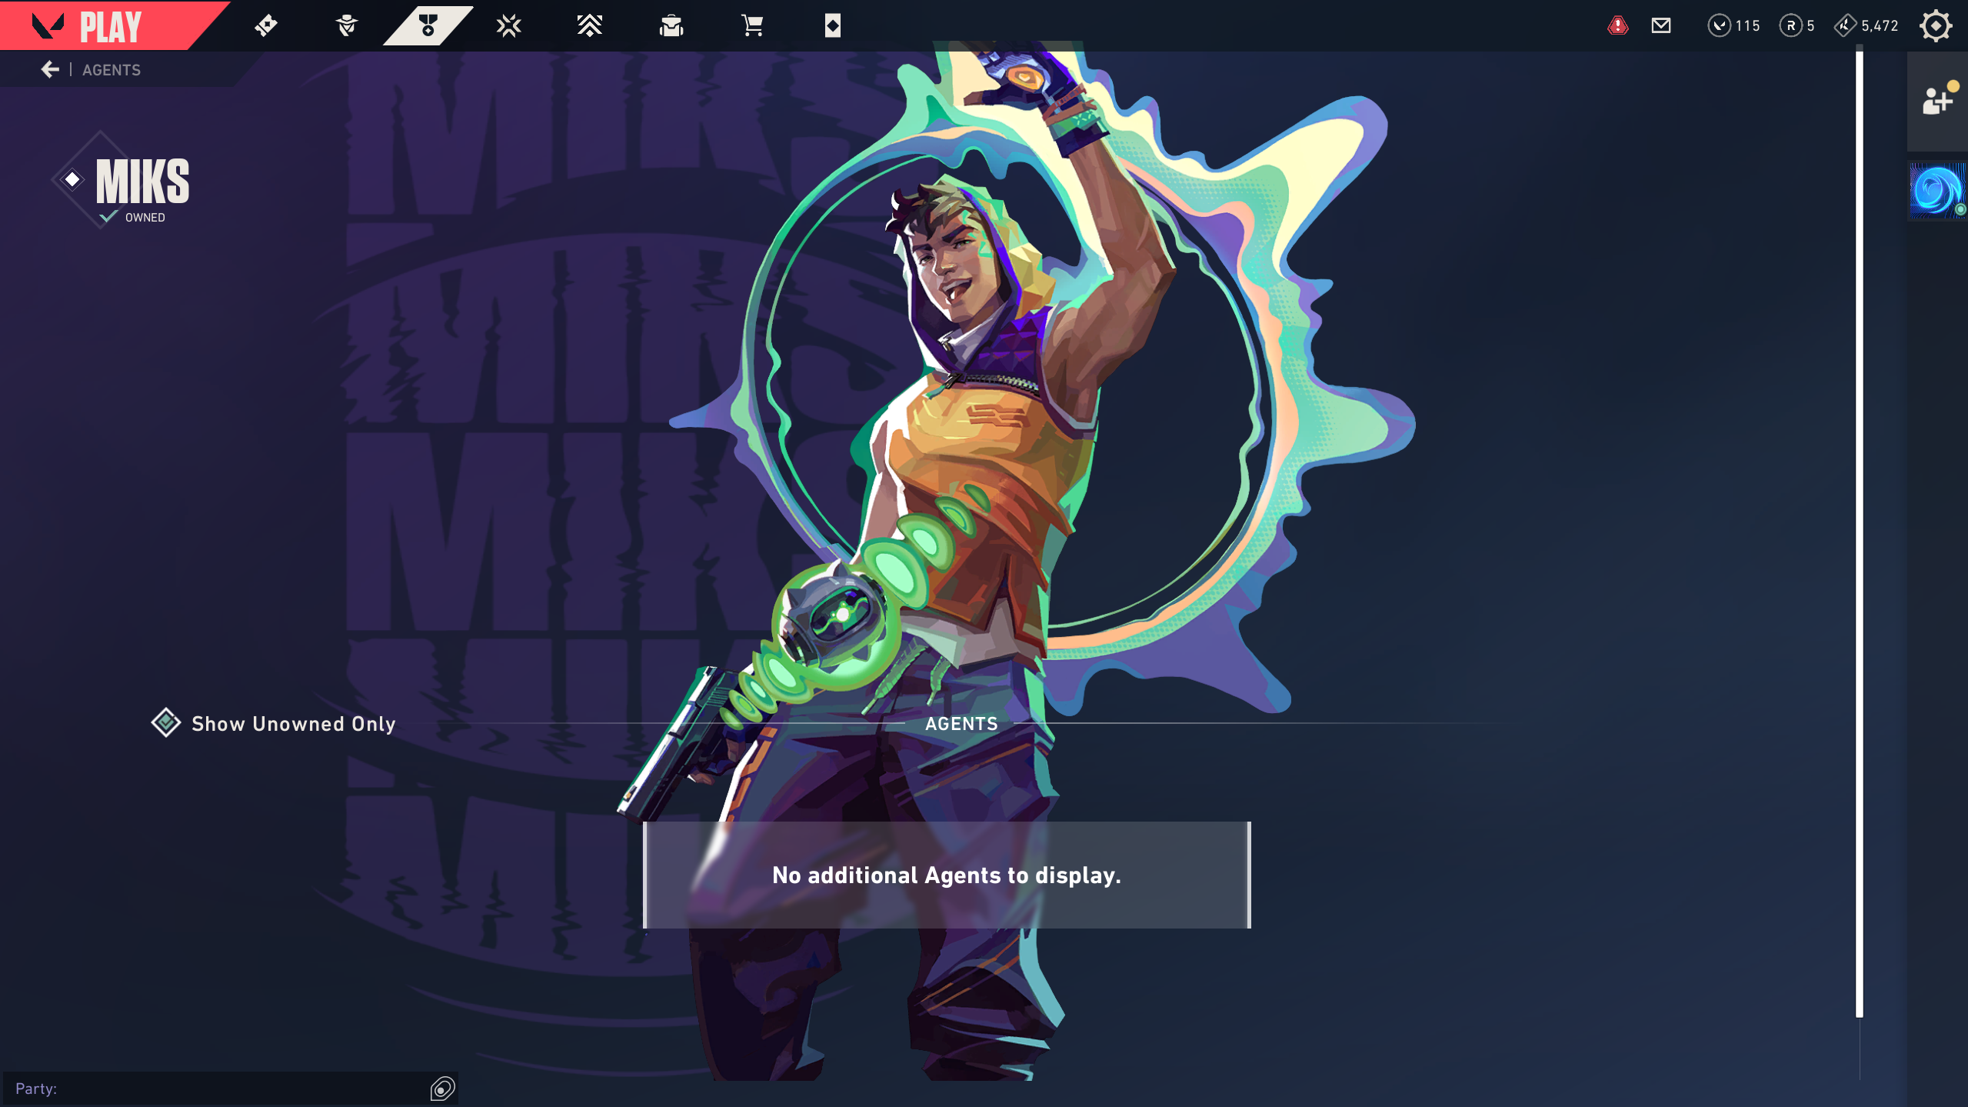Go back using the arrow beside AGENTS

[x=50, y=69]
